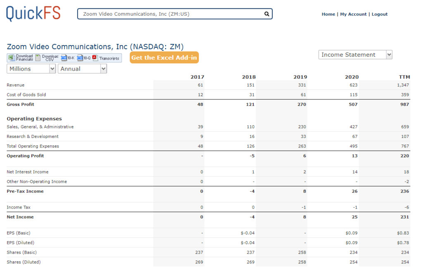The height and width of the screenshot is (268, 423).
Task: Click the magnifier search icon
Action: tap(266, 14)
